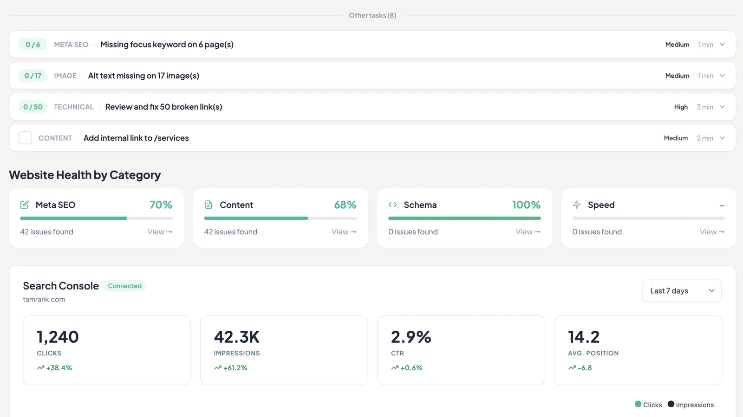Image resolution: width=743 pixels, height=417 pixels.
Task: Click the Impressions trend arrow icon
Action: [x=218, y=368]
